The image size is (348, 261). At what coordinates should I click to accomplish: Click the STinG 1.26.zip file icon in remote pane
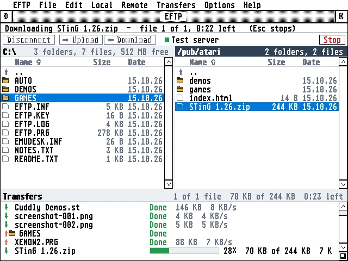coord(180,107)
